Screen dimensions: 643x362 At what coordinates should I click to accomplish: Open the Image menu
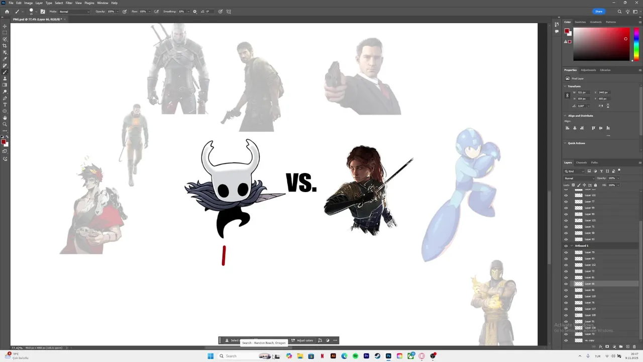click(29, 3)
